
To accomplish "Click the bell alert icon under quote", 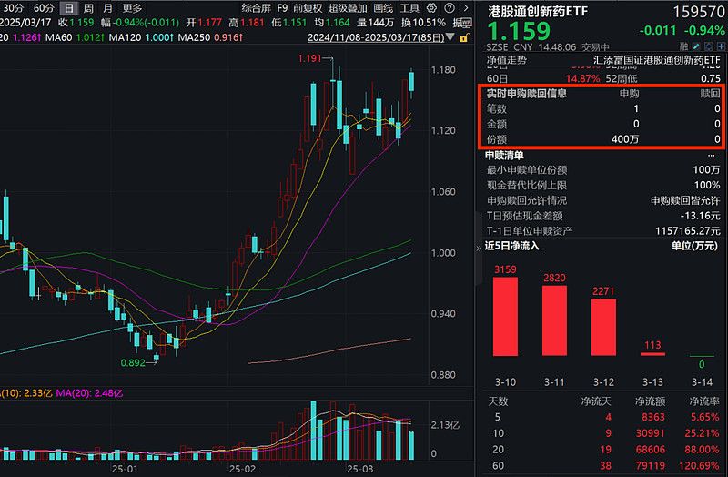I will click(x=709, y=46).
